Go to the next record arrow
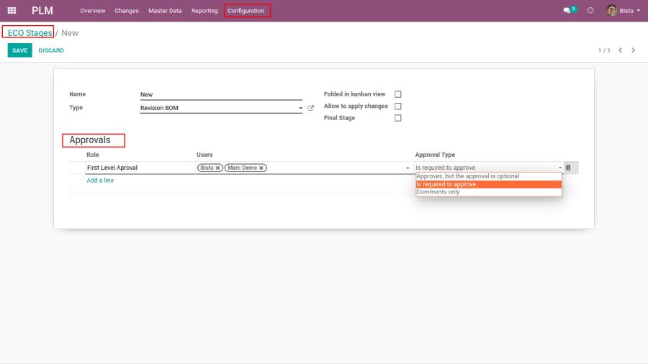Viewport: 648px width, 364px height. coord(634,50)
